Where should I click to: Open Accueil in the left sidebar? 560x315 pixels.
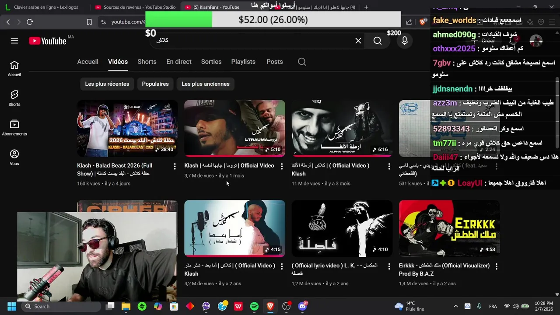point(14,69)
